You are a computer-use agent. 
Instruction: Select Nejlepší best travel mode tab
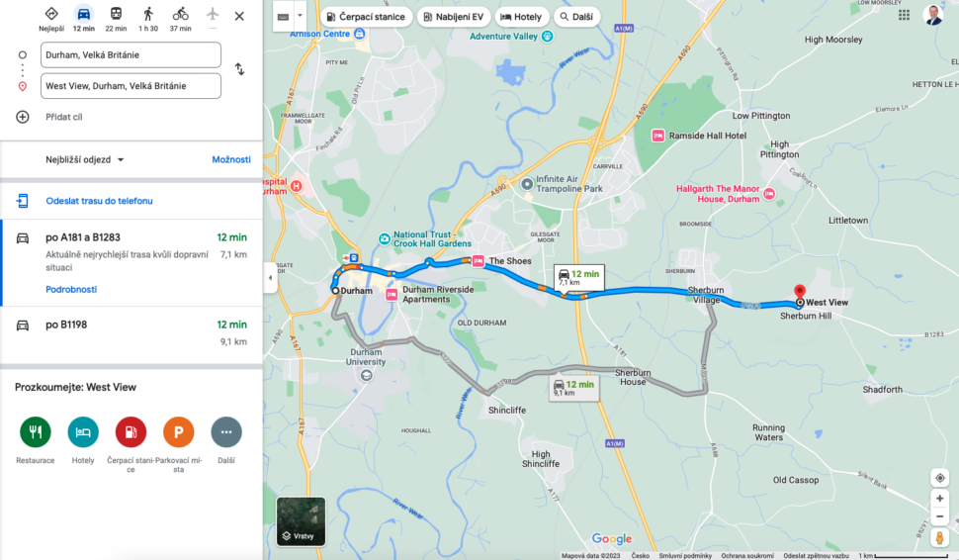(x=51, y=19)
